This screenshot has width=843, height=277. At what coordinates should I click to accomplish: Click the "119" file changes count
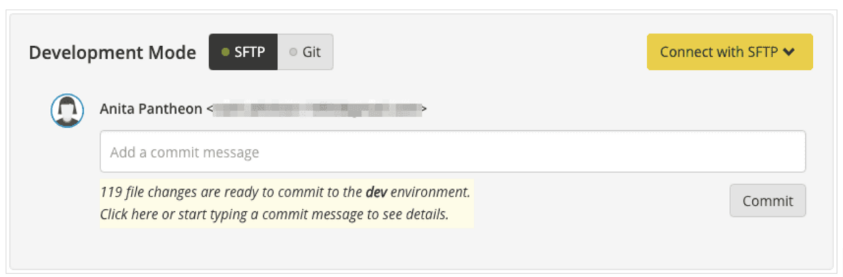coord(110,192)
